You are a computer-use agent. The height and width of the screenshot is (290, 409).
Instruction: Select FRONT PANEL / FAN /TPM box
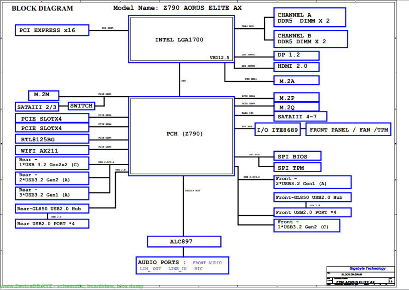point(348,130)
